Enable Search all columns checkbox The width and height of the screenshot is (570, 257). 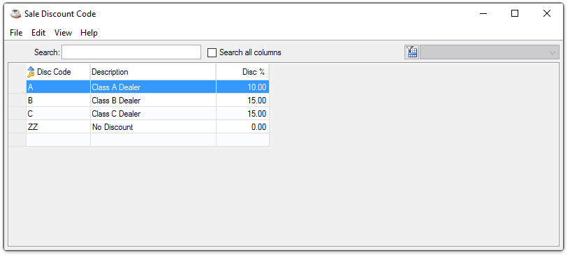(212, 52)
